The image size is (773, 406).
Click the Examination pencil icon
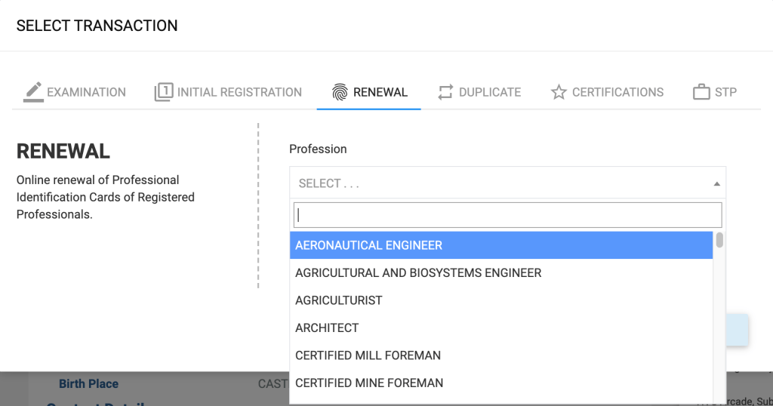(x=33, y=92)
